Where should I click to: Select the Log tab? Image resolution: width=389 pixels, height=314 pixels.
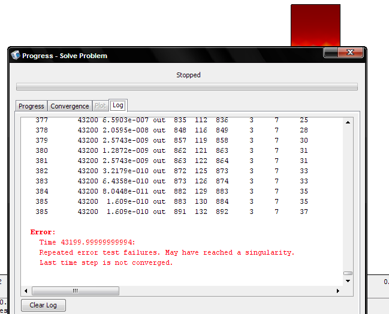118,105
